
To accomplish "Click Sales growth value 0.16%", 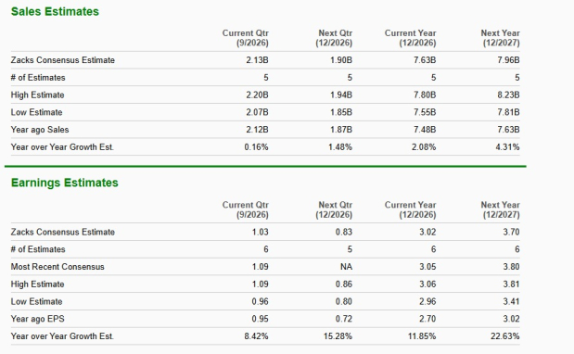I will click(256, 147).
